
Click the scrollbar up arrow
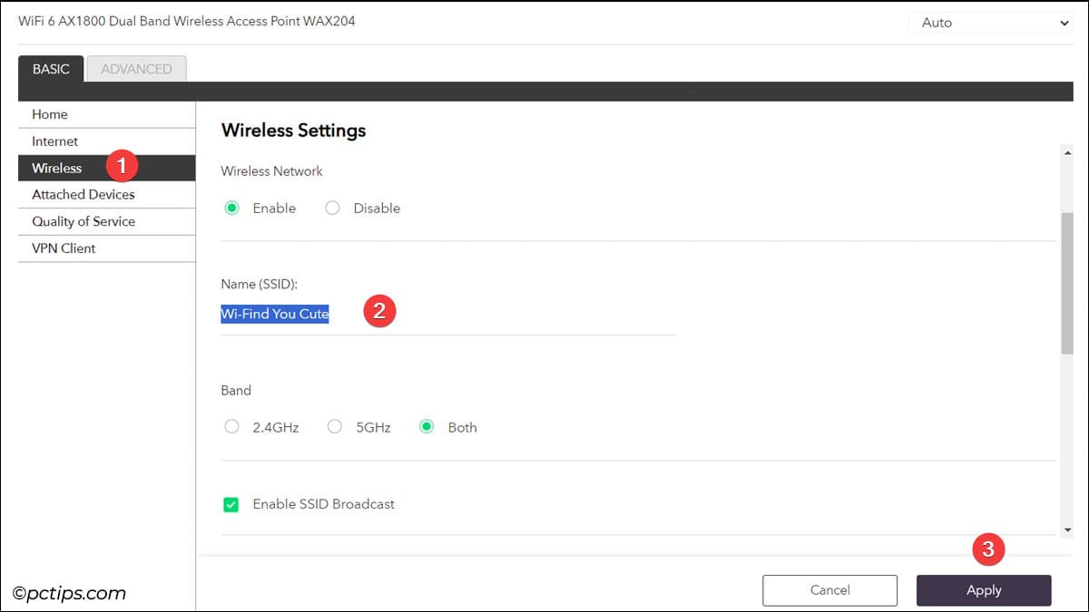[x=1066, y=152]
